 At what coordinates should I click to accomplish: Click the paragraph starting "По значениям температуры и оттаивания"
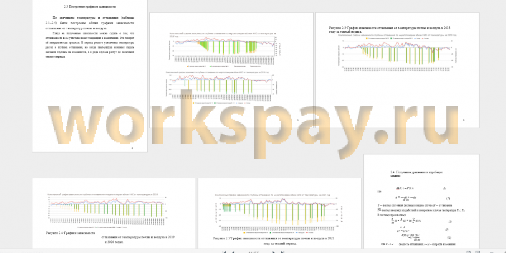(90, 23)
